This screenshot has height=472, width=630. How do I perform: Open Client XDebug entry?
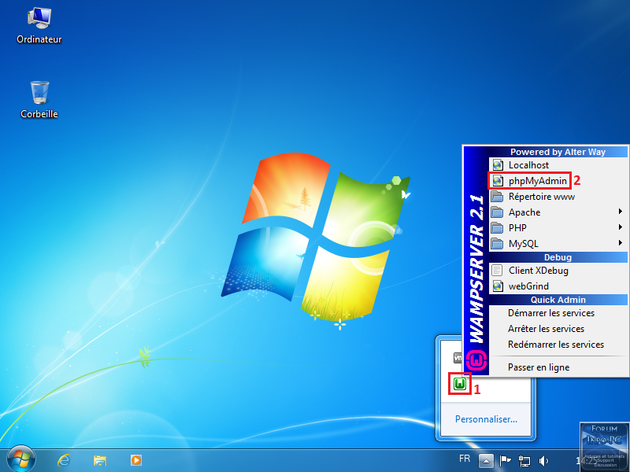click(558, 271)
